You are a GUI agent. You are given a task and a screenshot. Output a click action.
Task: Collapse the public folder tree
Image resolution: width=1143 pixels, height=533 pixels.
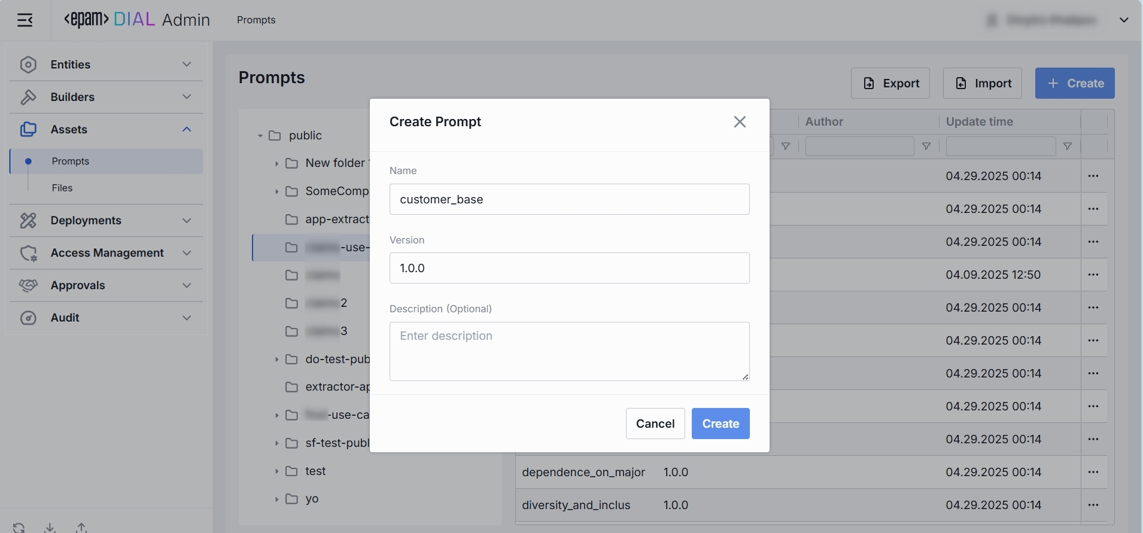pos(260,136)
